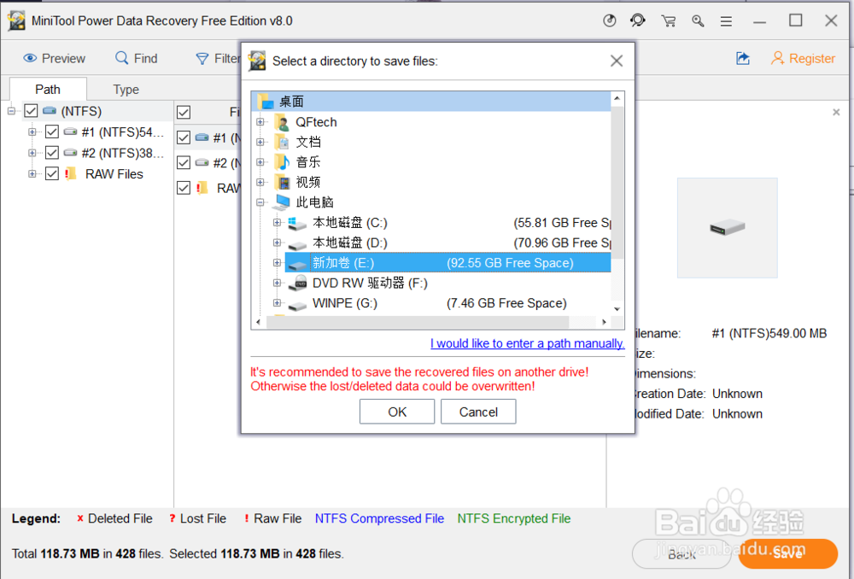Click the Filter funnel button
854x579 pixels.
[217, 58]
